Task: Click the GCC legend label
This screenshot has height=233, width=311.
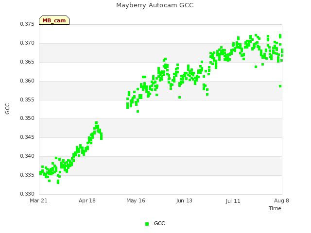Action: pos(159,223)
